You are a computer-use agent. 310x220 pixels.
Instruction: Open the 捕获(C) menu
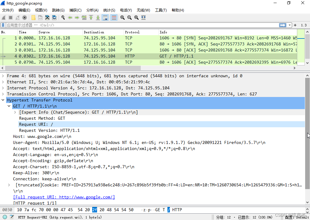[x=75, y=10]
